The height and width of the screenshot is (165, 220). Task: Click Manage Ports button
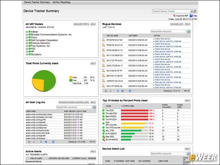click(81, 24)
